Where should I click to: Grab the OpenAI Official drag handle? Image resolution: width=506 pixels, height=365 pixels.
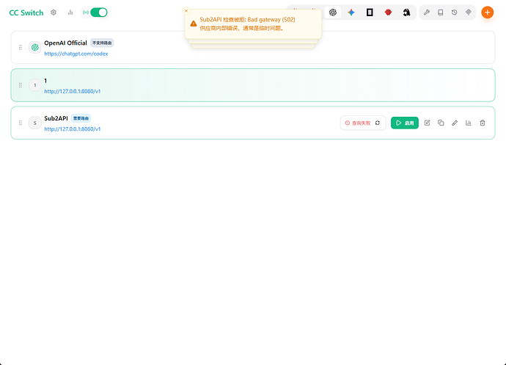coord(21,48)
